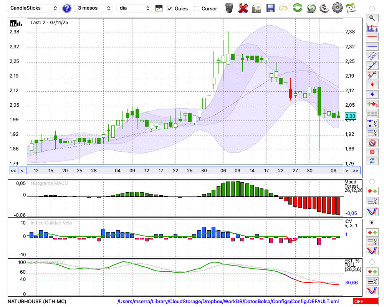Click ICV panel red green arrows icon

pos(372,232)
